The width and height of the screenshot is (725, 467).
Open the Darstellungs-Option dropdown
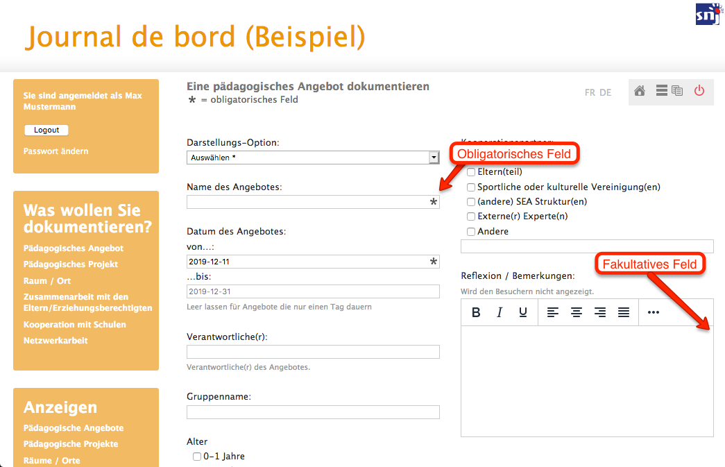313,158
